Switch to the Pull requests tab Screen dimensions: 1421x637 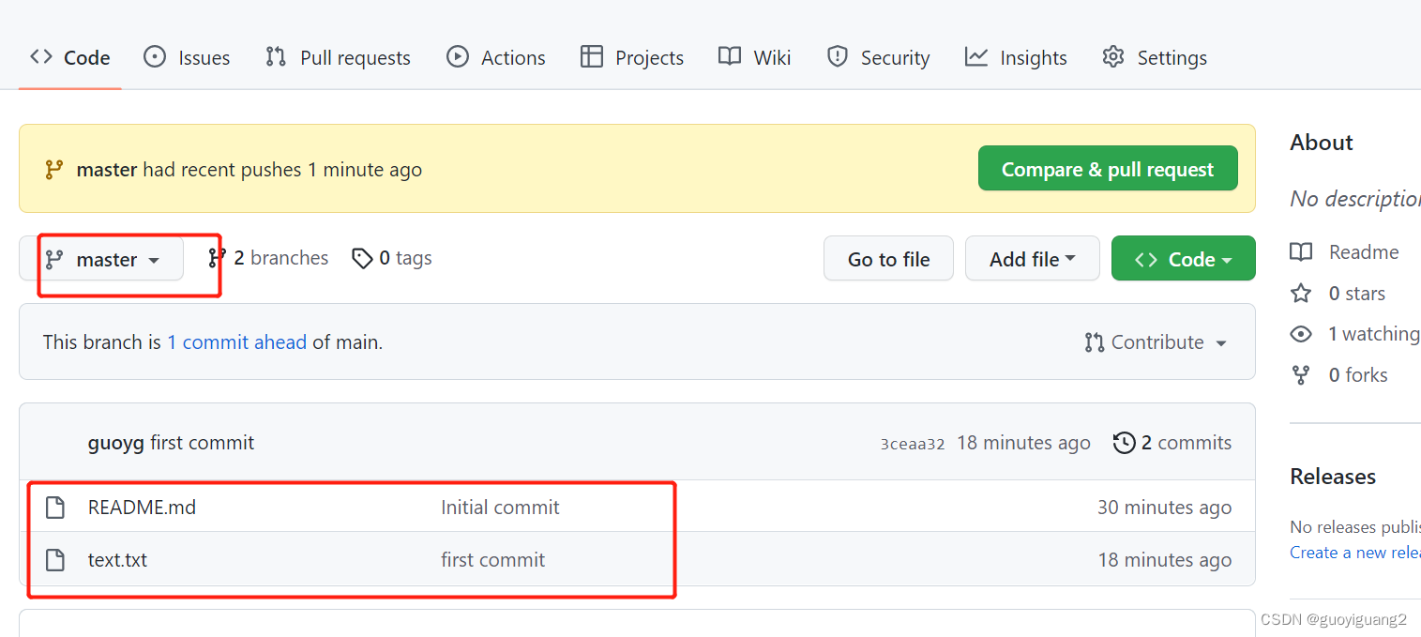(338, 57)
